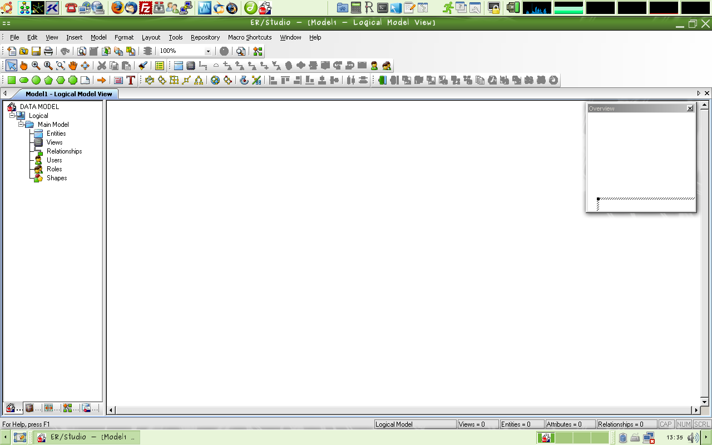Screen dimensions: 712x445
Task: Select Shapes in the model tree
Action: click(57, 178)
